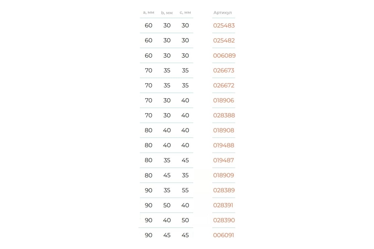The height and width of the screenshot is (249, 374).
Task: Follow article number 006091
Action: pos(223,235)
